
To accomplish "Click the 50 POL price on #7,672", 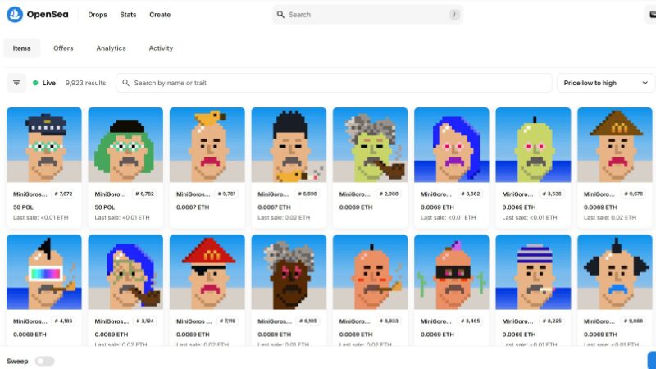I will pyautogui.click(x=23, y=207).
